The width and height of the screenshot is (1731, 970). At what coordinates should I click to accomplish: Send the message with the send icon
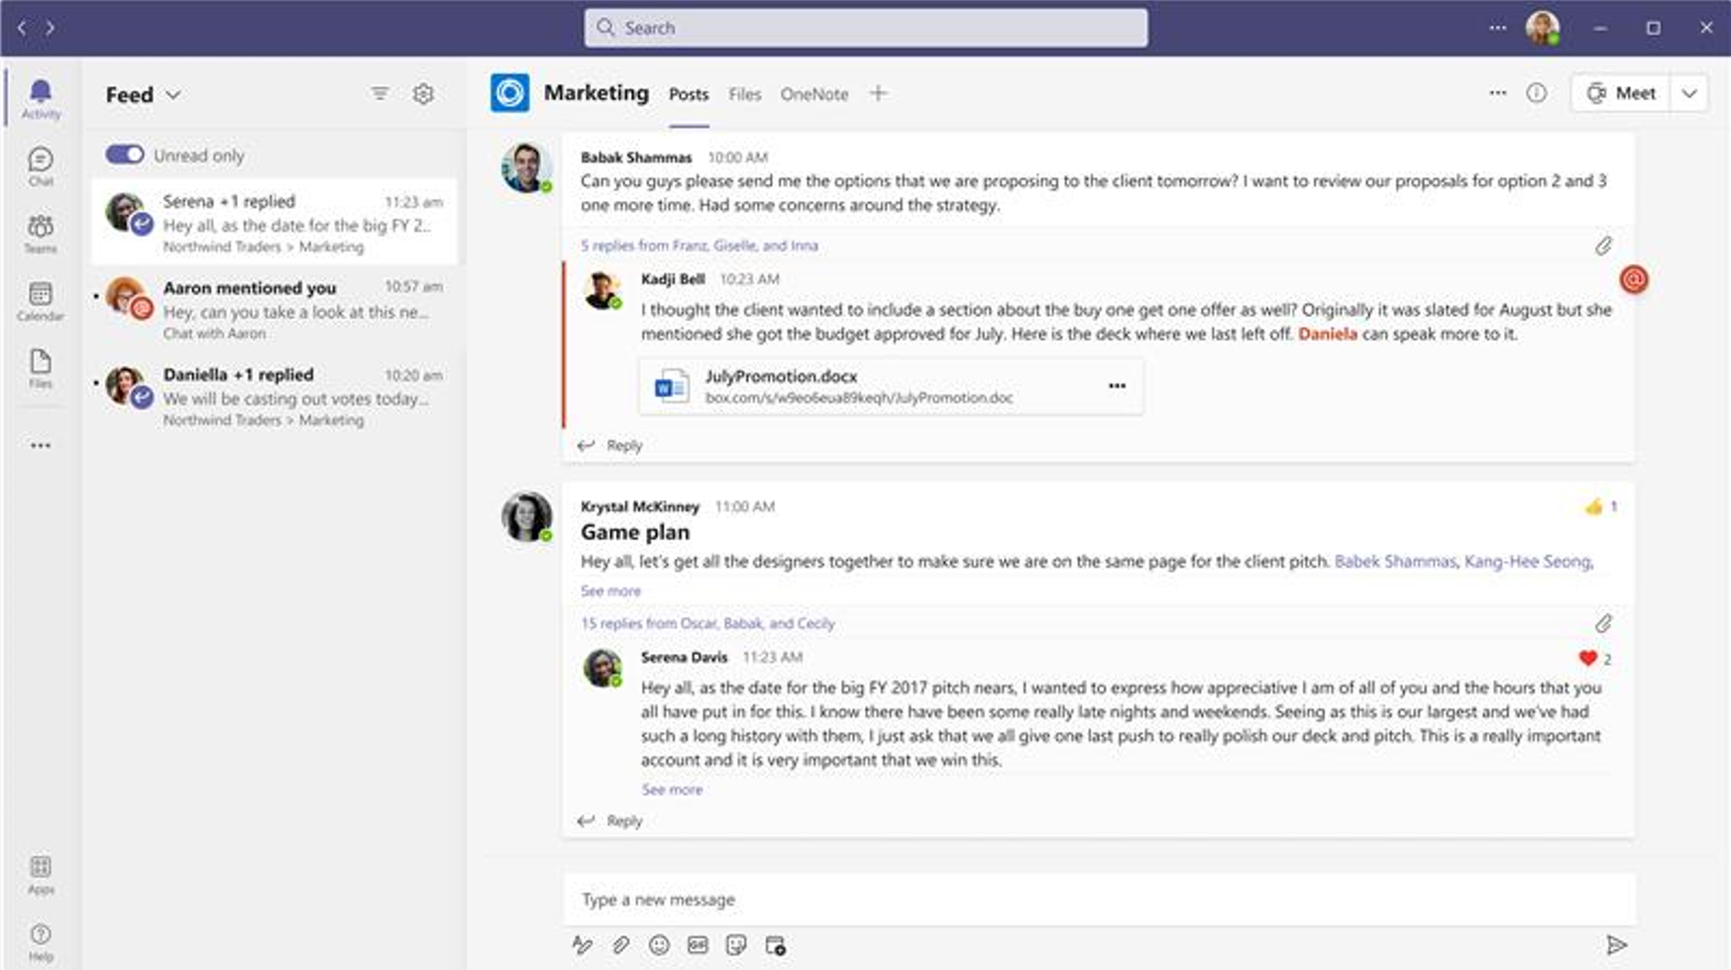pos(1619,944)
